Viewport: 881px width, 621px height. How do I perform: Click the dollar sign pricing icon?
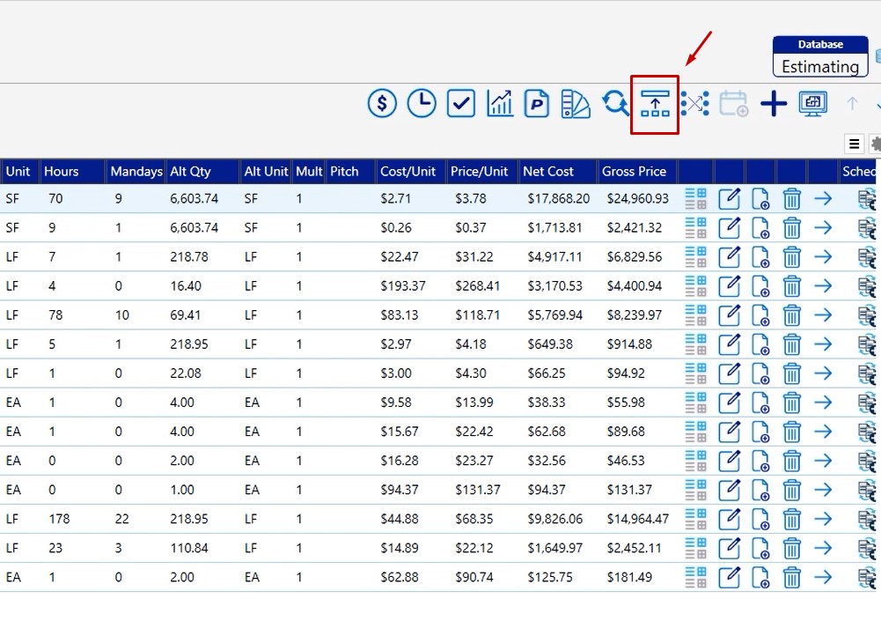coord(382,104)
